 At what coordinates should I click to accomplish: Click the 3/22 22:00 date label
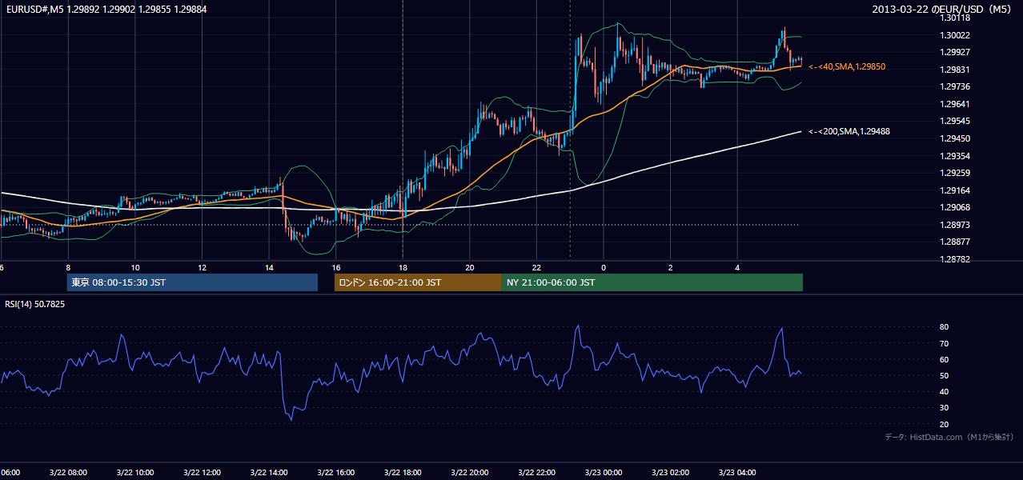pyautogui.click(x=536, y=473)
